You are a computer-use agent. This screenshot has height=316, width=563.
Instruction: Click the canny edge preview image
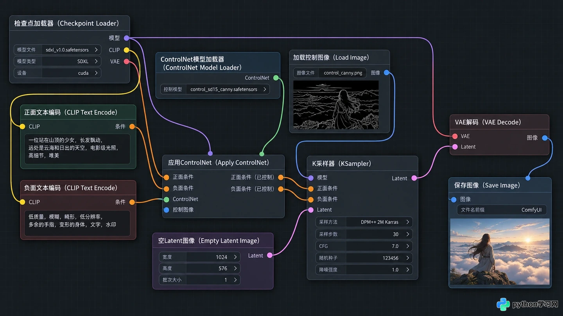tap(336, 105)
